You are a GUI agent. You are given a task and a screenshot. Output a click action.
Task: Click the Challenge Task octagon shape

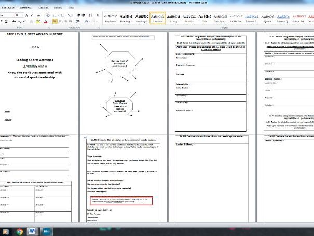pos(119,106)
